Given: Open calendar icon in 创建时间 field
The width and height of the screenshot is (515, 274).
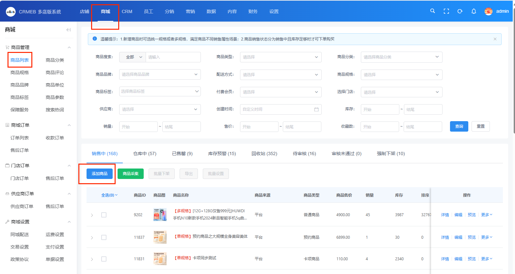Looking at the screenshot, I should [x=316, y=109].
